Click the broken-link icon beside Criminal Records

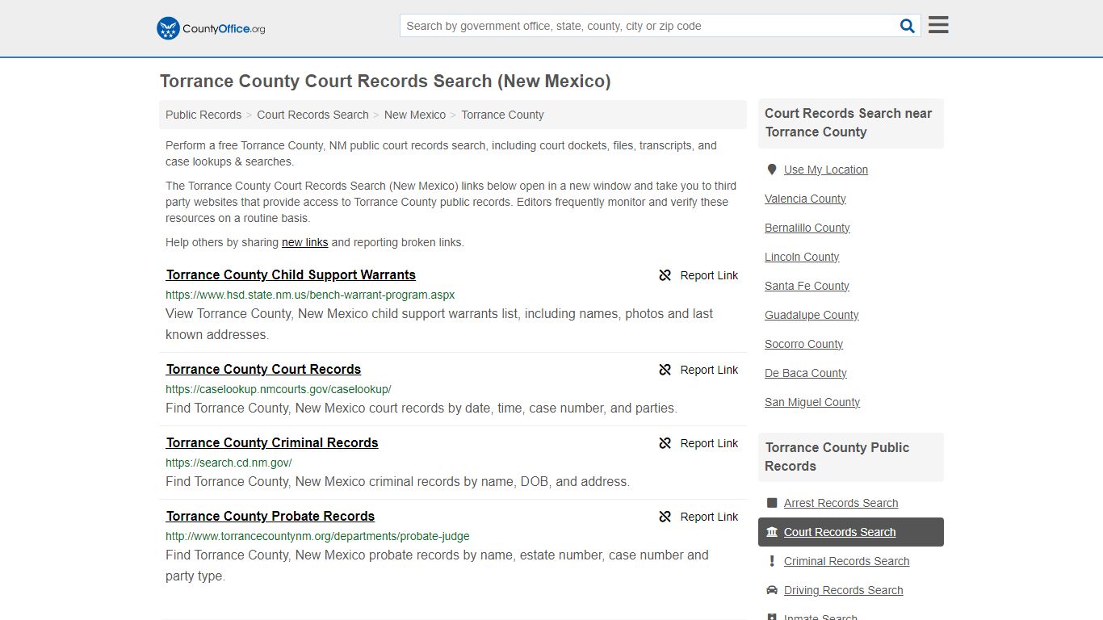665,443
